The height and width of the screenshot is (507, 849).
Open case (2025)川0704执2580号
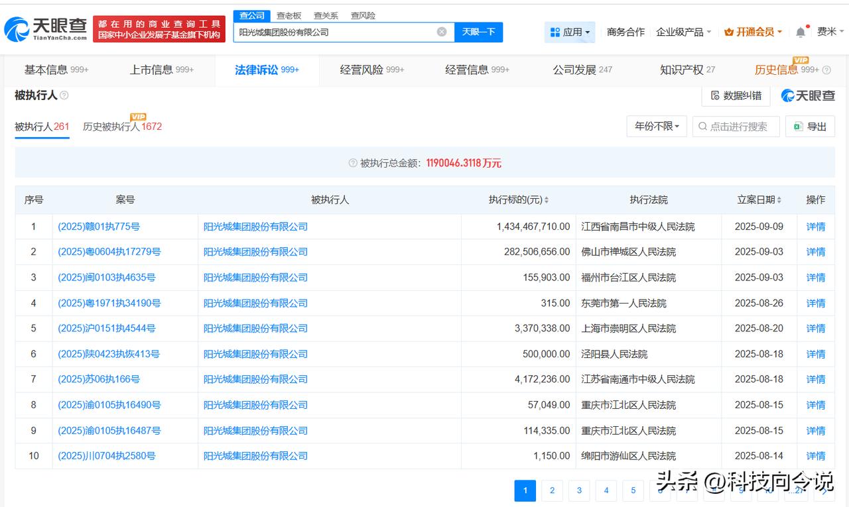coord(107,456)
